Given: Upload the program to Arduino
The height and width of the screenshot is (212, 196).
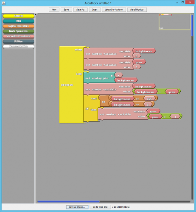Looking at the screenshot, I should [114, 10].
